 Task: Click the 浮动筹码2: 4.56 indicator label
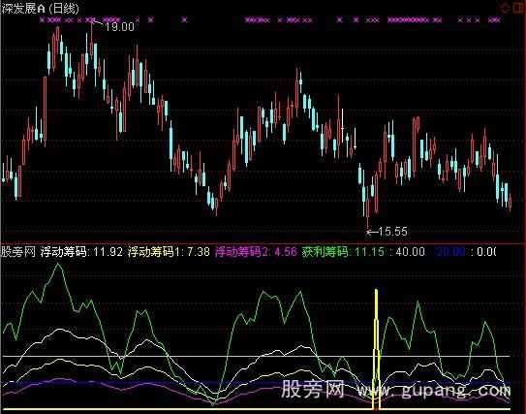(x=256, y=251)
